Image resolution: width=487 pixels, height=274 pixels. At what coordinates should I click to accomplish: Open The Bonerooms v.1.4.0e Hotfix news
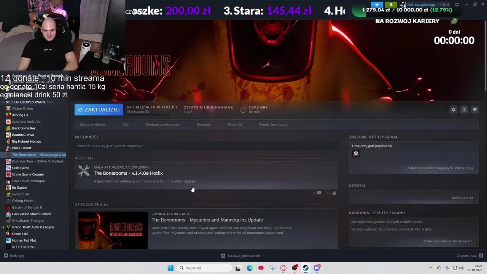pyautogui.click(x=128, y=173)
